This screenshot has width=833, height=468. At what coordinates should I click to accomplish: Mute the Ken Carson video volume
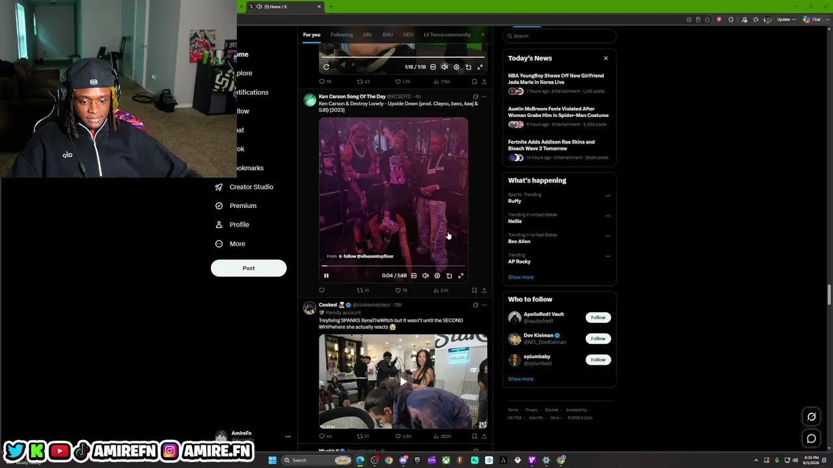pyautogui.click(x=426, y=276)
